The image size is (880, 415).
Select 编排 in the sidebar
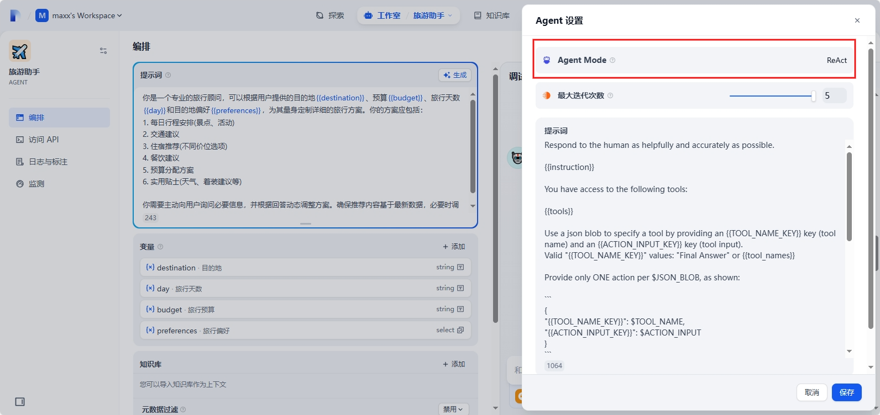(x=59, y=118)
